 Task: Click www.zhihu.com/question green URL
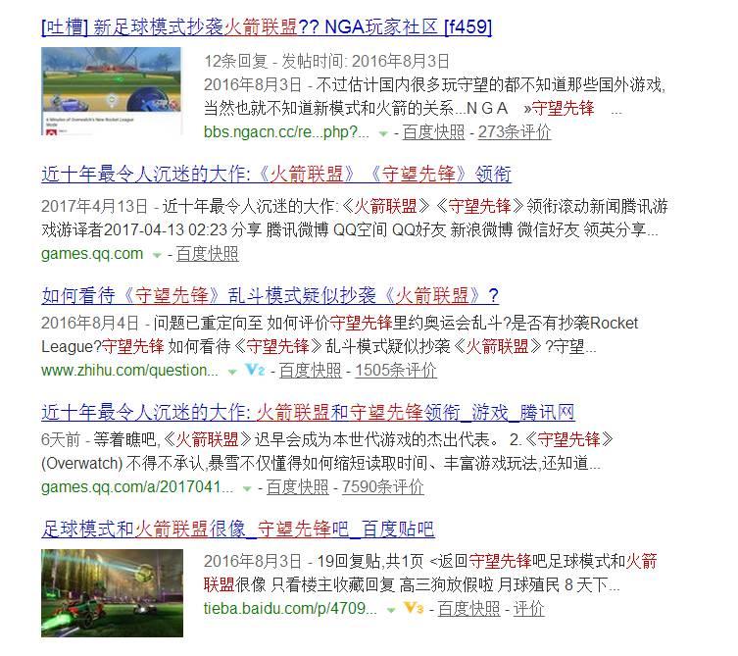coord(129,371)
